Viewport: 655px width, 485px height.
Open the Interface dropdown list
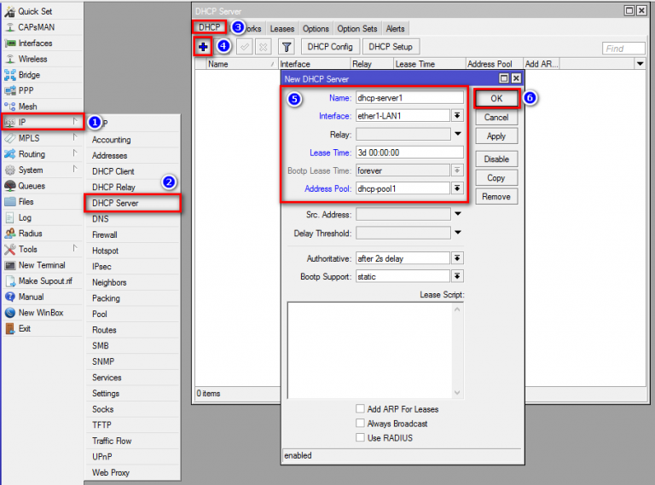pyautogui.click(x=457, y=116)
